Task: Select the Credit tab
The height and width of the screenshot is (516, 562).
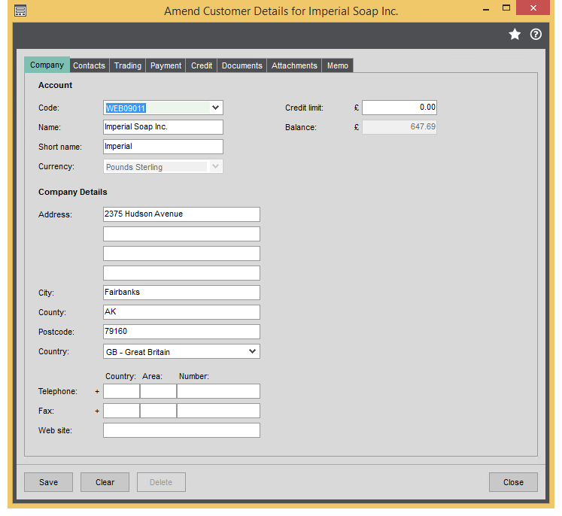Action: coord(202,65)
